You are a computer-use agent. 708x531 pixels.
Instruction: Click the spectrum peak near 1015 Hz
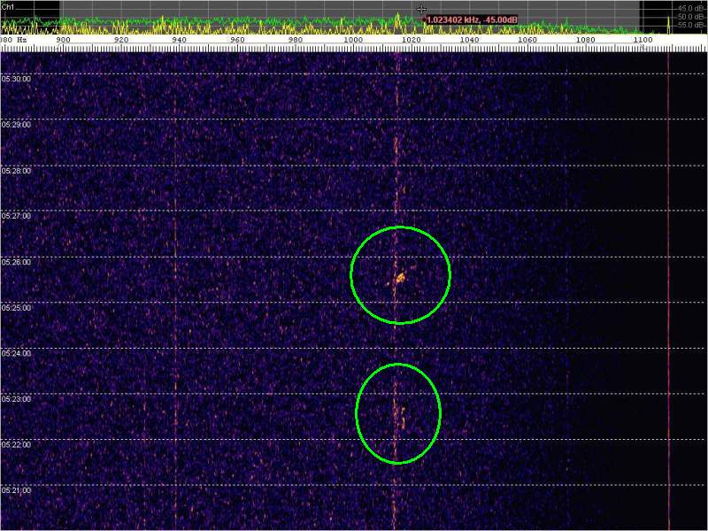point(397,18)
